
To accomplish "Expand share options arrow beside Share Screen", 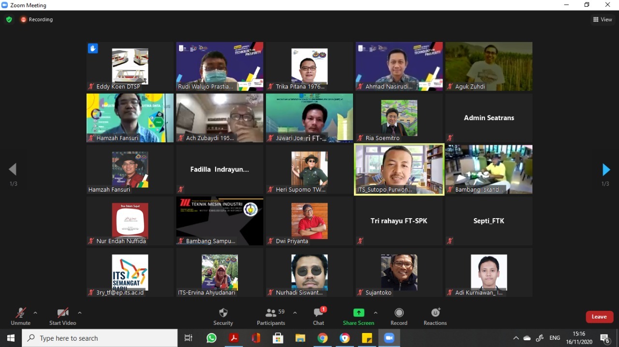I will 376,313.
